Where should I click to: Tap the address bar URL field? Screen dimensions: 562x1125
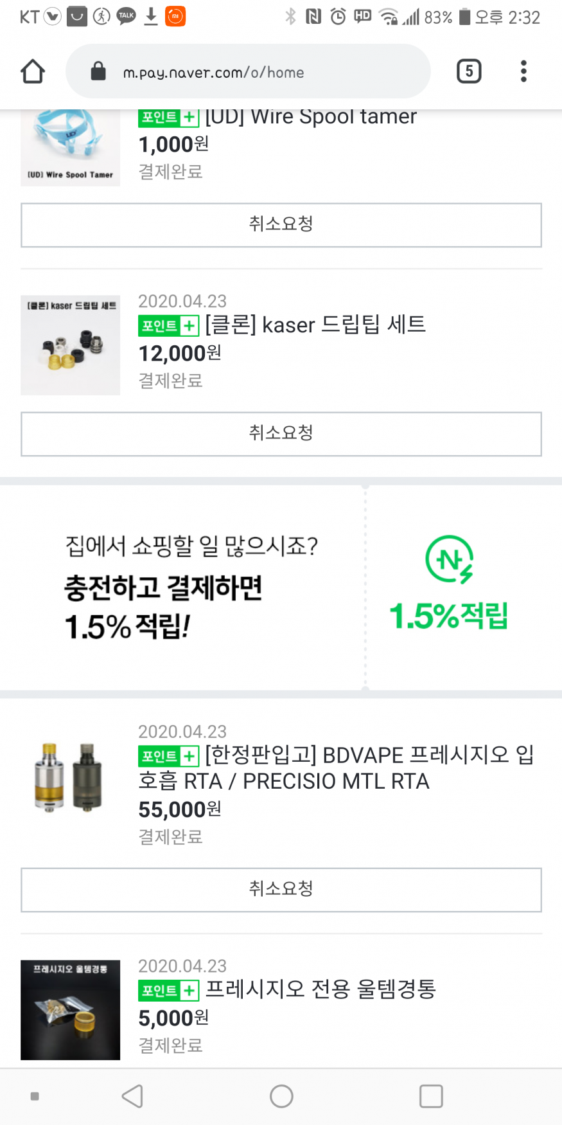[x=257, y=72]
